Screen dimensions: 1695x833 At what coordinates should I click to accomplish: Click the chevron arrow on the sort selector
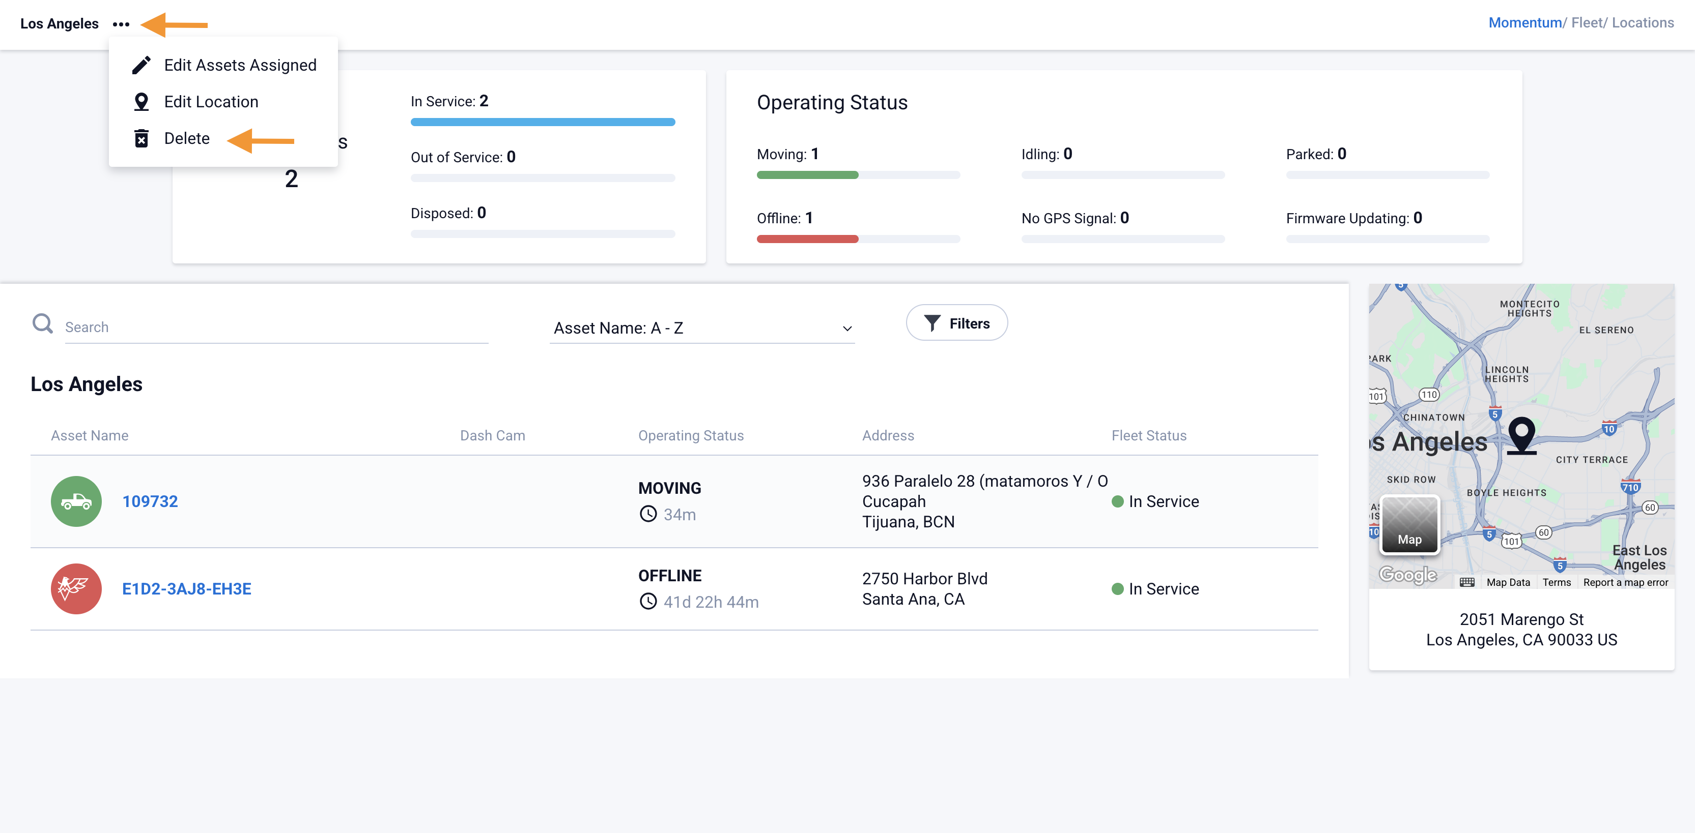[847, 329]
